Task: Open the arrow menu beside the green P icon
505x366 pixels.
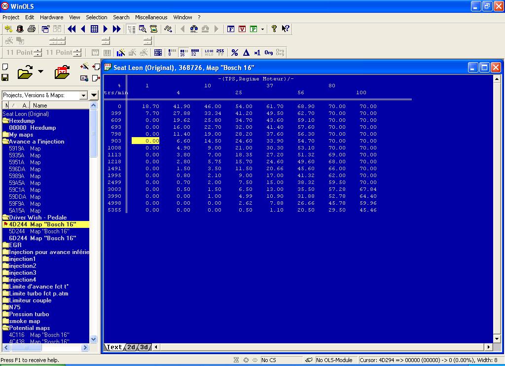Action: (262, 29)
